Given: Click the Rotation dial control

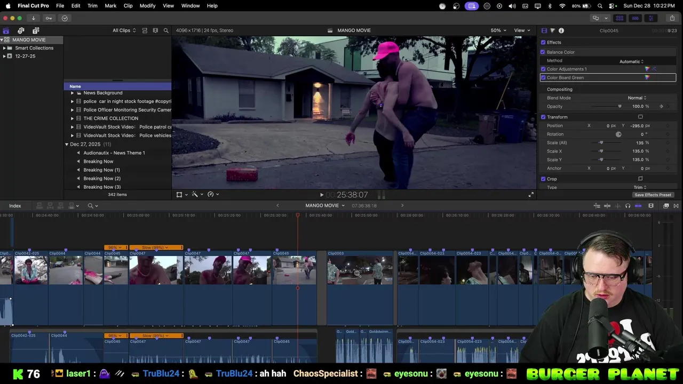Looking at the screenshot, I should click(618, 134).
